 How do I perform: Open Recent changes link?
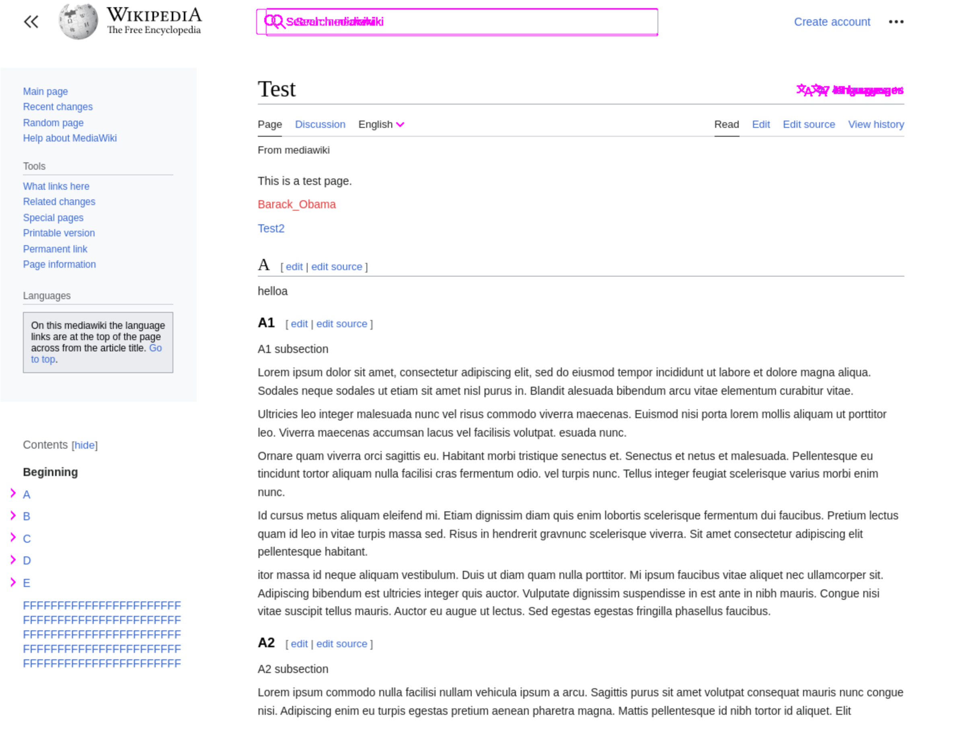click(58, 107)
